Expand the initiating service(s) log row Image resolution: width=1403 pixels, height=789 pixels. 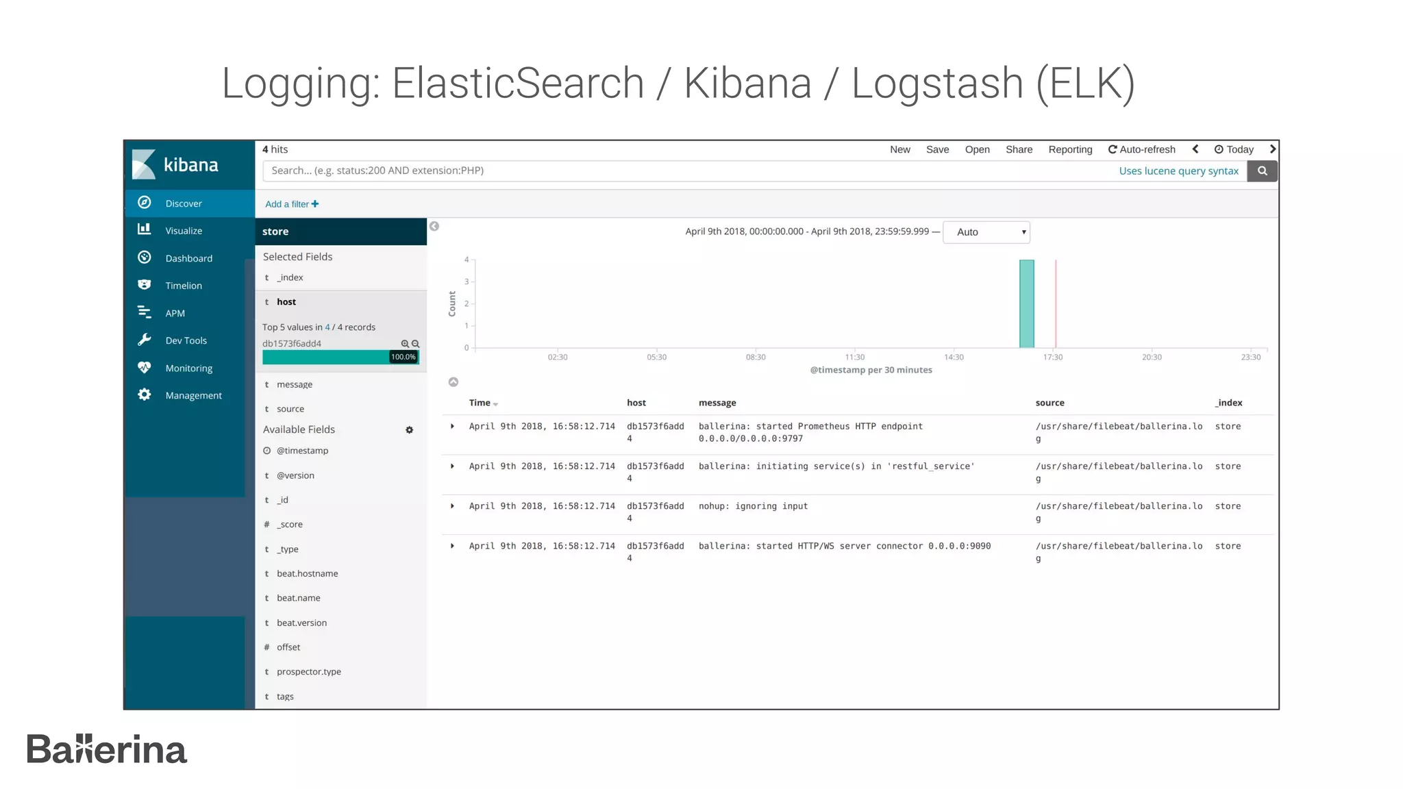click(452, 466)
